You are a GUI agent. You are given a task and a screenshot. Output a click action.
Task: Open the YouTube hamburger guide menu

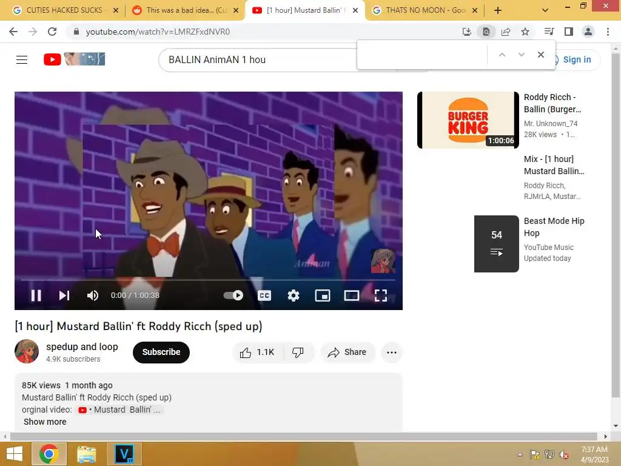pyautogui.click(x=22, y=60)
